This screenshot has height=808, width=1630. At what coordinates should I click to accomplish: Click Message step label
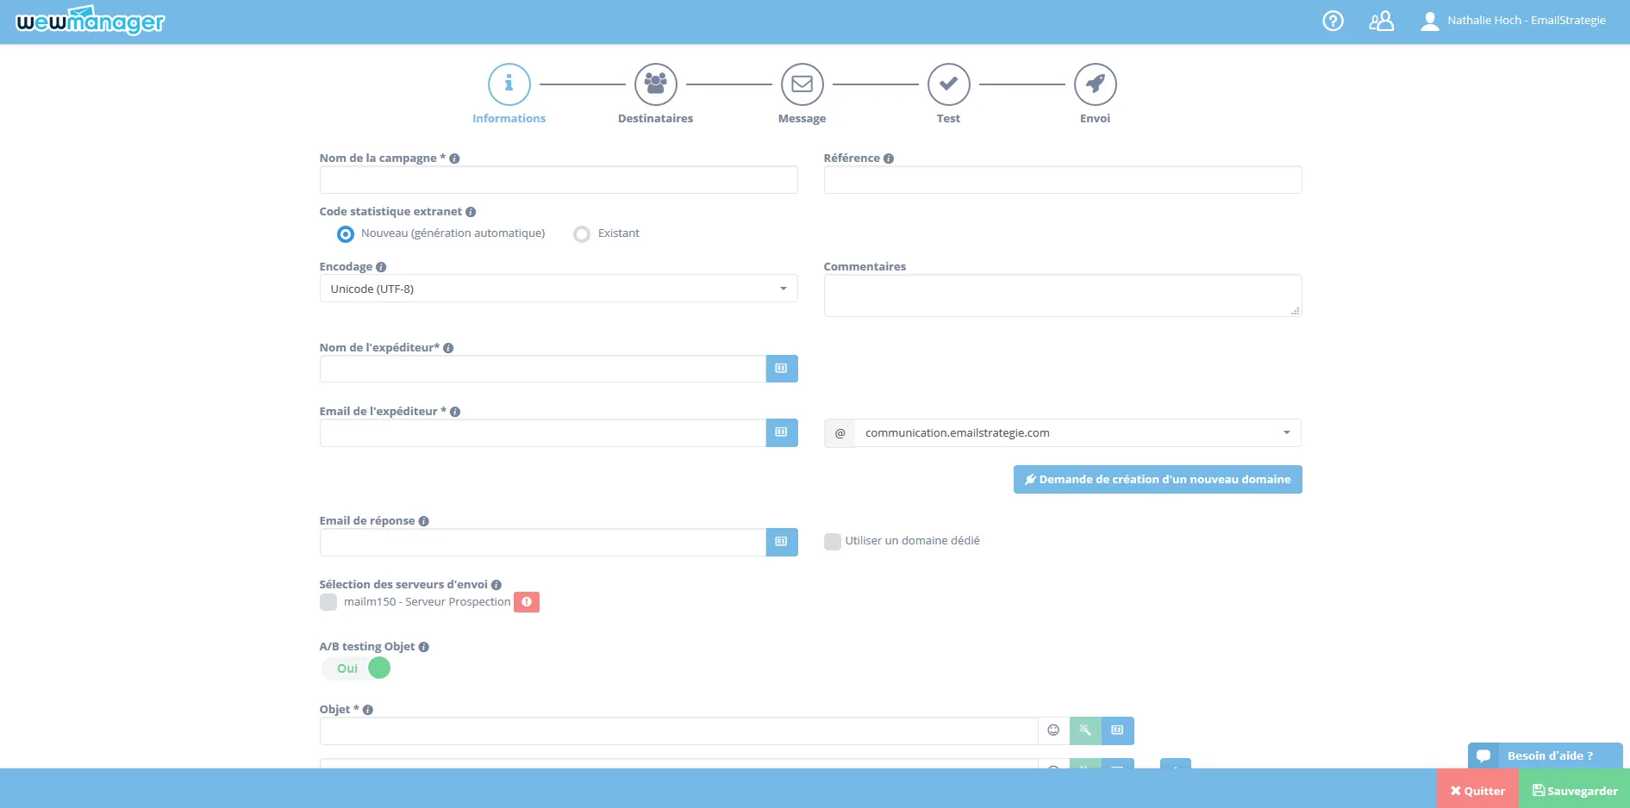coord(802,119)
